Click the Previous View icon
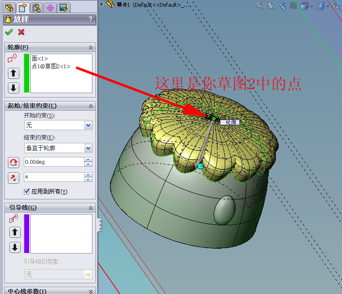The image size is (342, 294). (282, 6)
